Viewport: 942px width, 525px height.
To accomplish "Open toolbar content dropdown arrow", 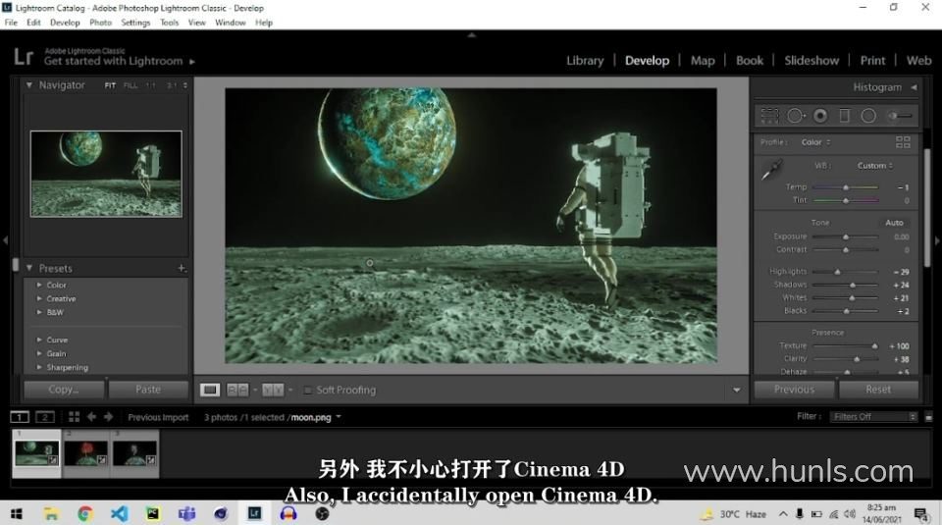I will coord(737,391).
